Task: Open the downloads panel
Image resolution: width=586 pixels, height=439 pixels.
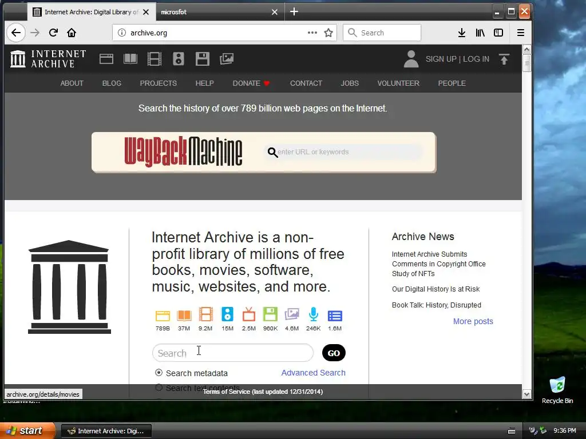Action: [x=462, y=33]
